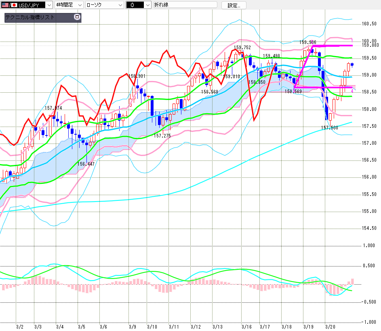
Task: Open the black 中 size dropdown
Action: click(147, 5)
